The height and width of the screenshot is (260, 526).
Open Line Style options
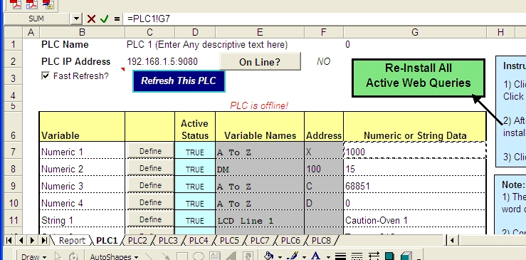coord(340,256)
